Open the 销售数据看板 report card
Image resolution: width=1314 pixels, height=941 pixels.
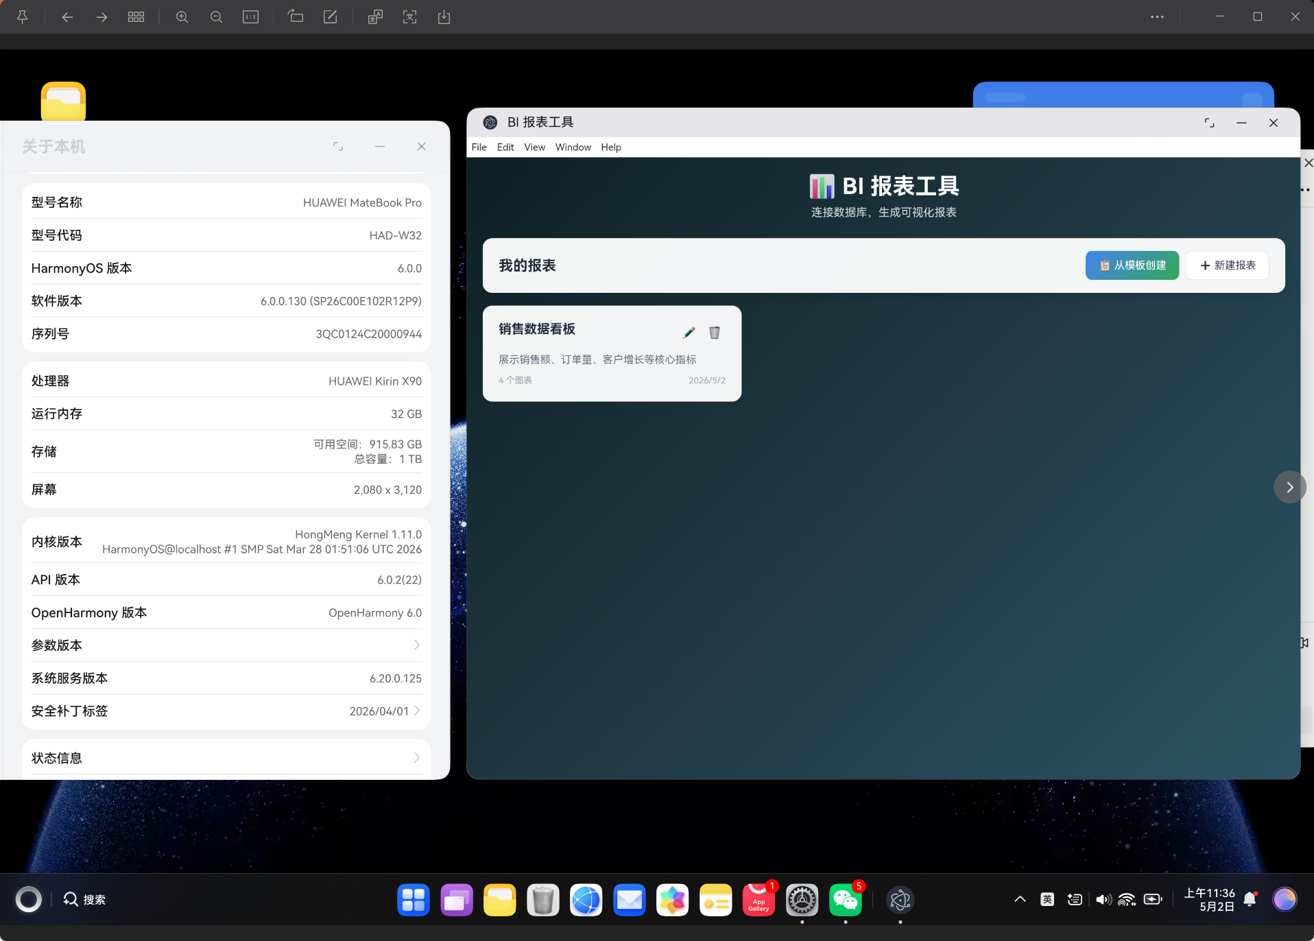click(612, 353)
